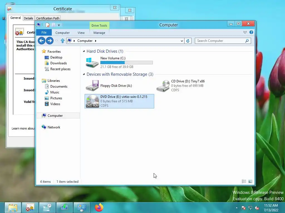
Task: Open the Music library
Action: (55, 92)
